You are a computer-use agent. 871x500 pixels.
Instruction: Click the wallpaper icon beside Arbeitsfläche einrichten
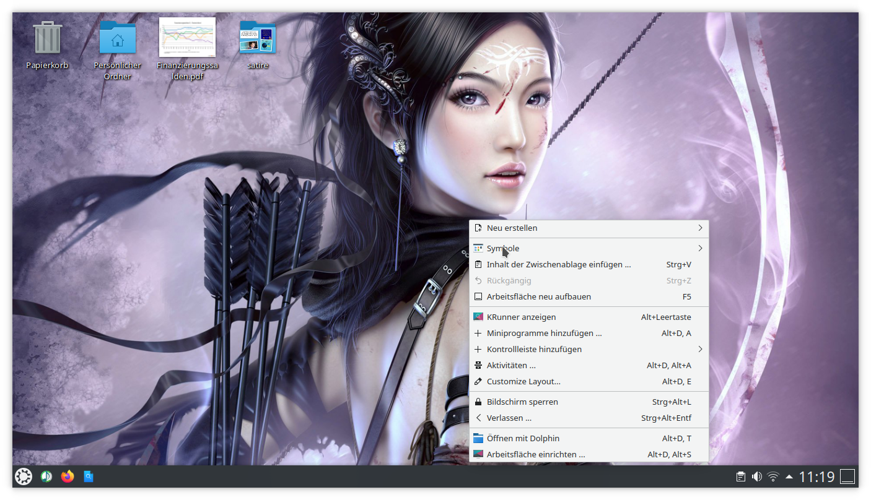(x=478, y=454)
